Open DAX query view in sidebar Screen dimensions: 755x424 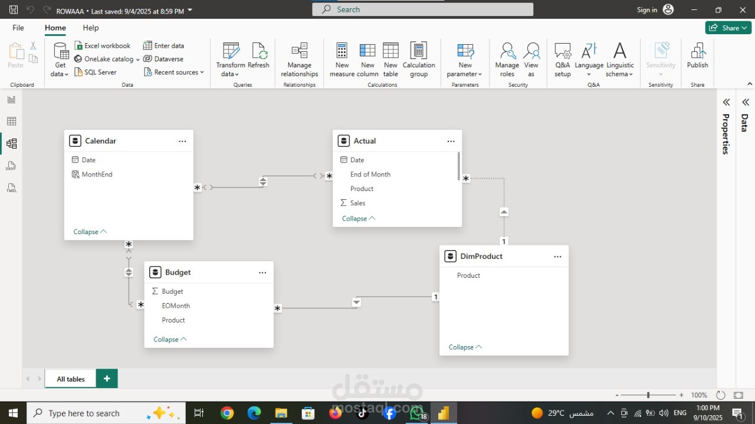point(11,166)
